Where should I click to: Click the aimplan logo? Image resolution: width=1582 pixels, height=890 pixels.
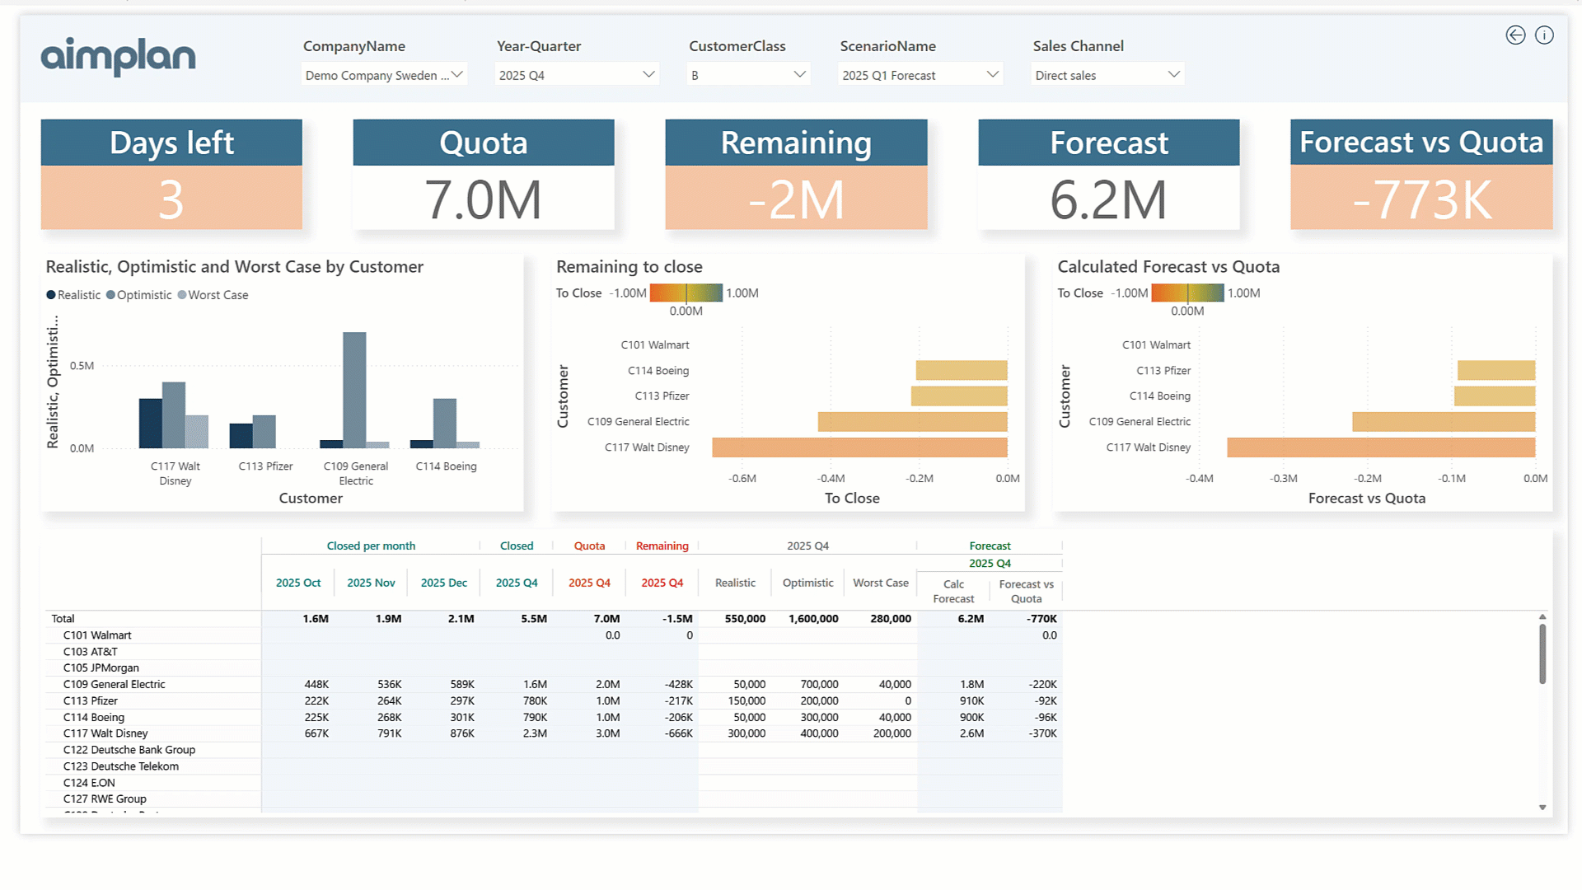(118, 56)
